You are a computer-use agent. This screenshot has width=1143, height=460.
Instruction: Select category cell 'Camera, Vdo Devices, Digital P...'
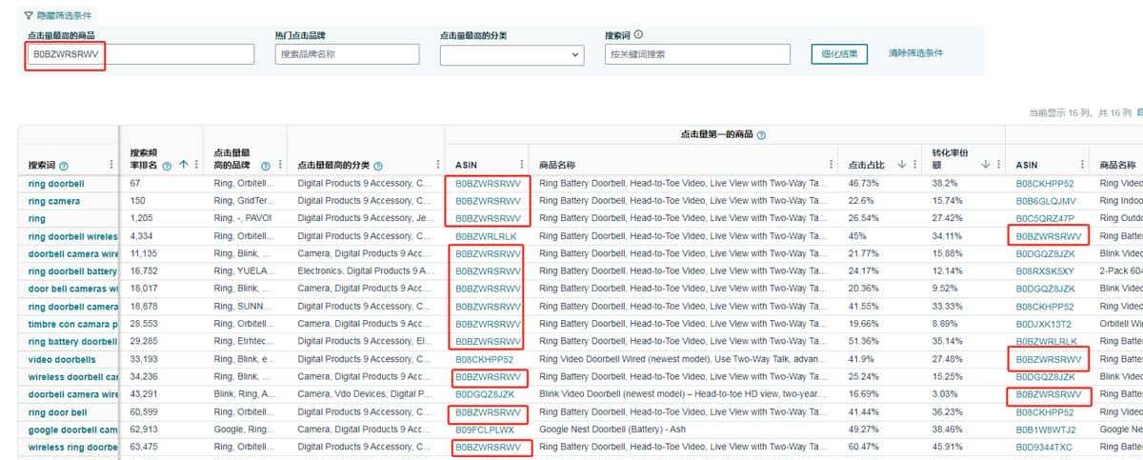pos(365,394)
